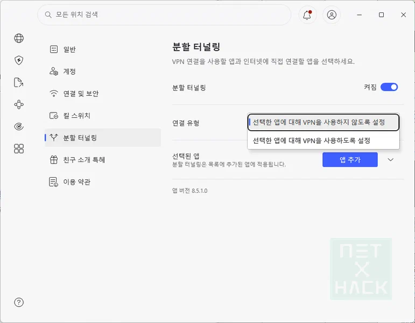Click the blue 앱 추가 button
The width and height of the screenshot is (415, 323).
[350, 160]
